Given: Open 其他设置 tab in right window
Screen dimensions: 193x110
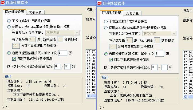Looking at the screenshot, I should [x=132, y=13].
